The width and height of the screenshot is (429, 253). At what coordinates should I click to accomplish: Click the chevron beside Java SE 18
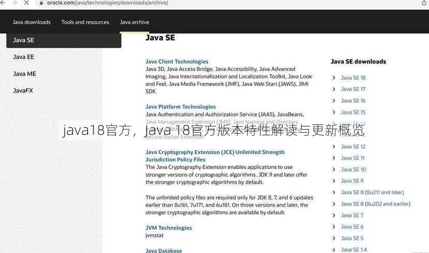point(334,78)
